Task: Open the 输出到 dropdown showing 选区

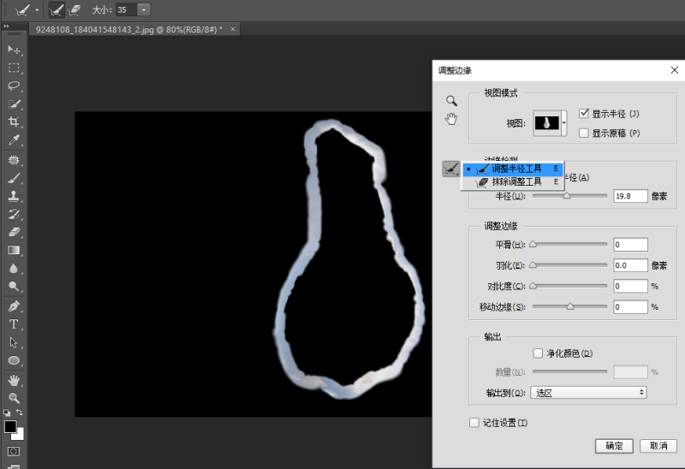Action: pyautogui.click(x=588, y=393)
